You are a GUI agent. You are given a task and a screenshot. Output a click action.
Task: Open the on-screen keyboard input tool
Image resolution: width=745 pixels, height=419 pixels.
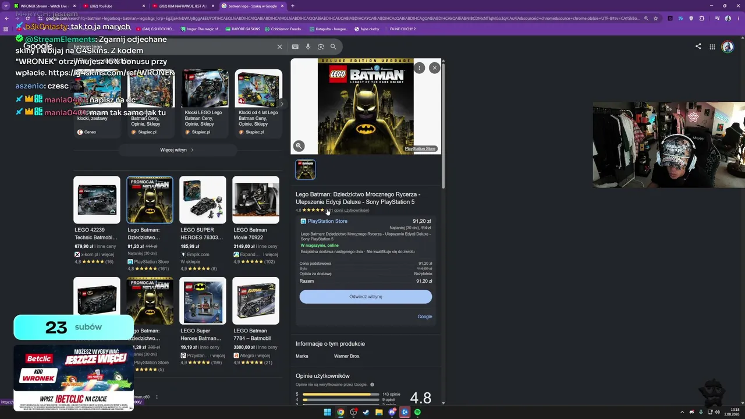[295, 47]
